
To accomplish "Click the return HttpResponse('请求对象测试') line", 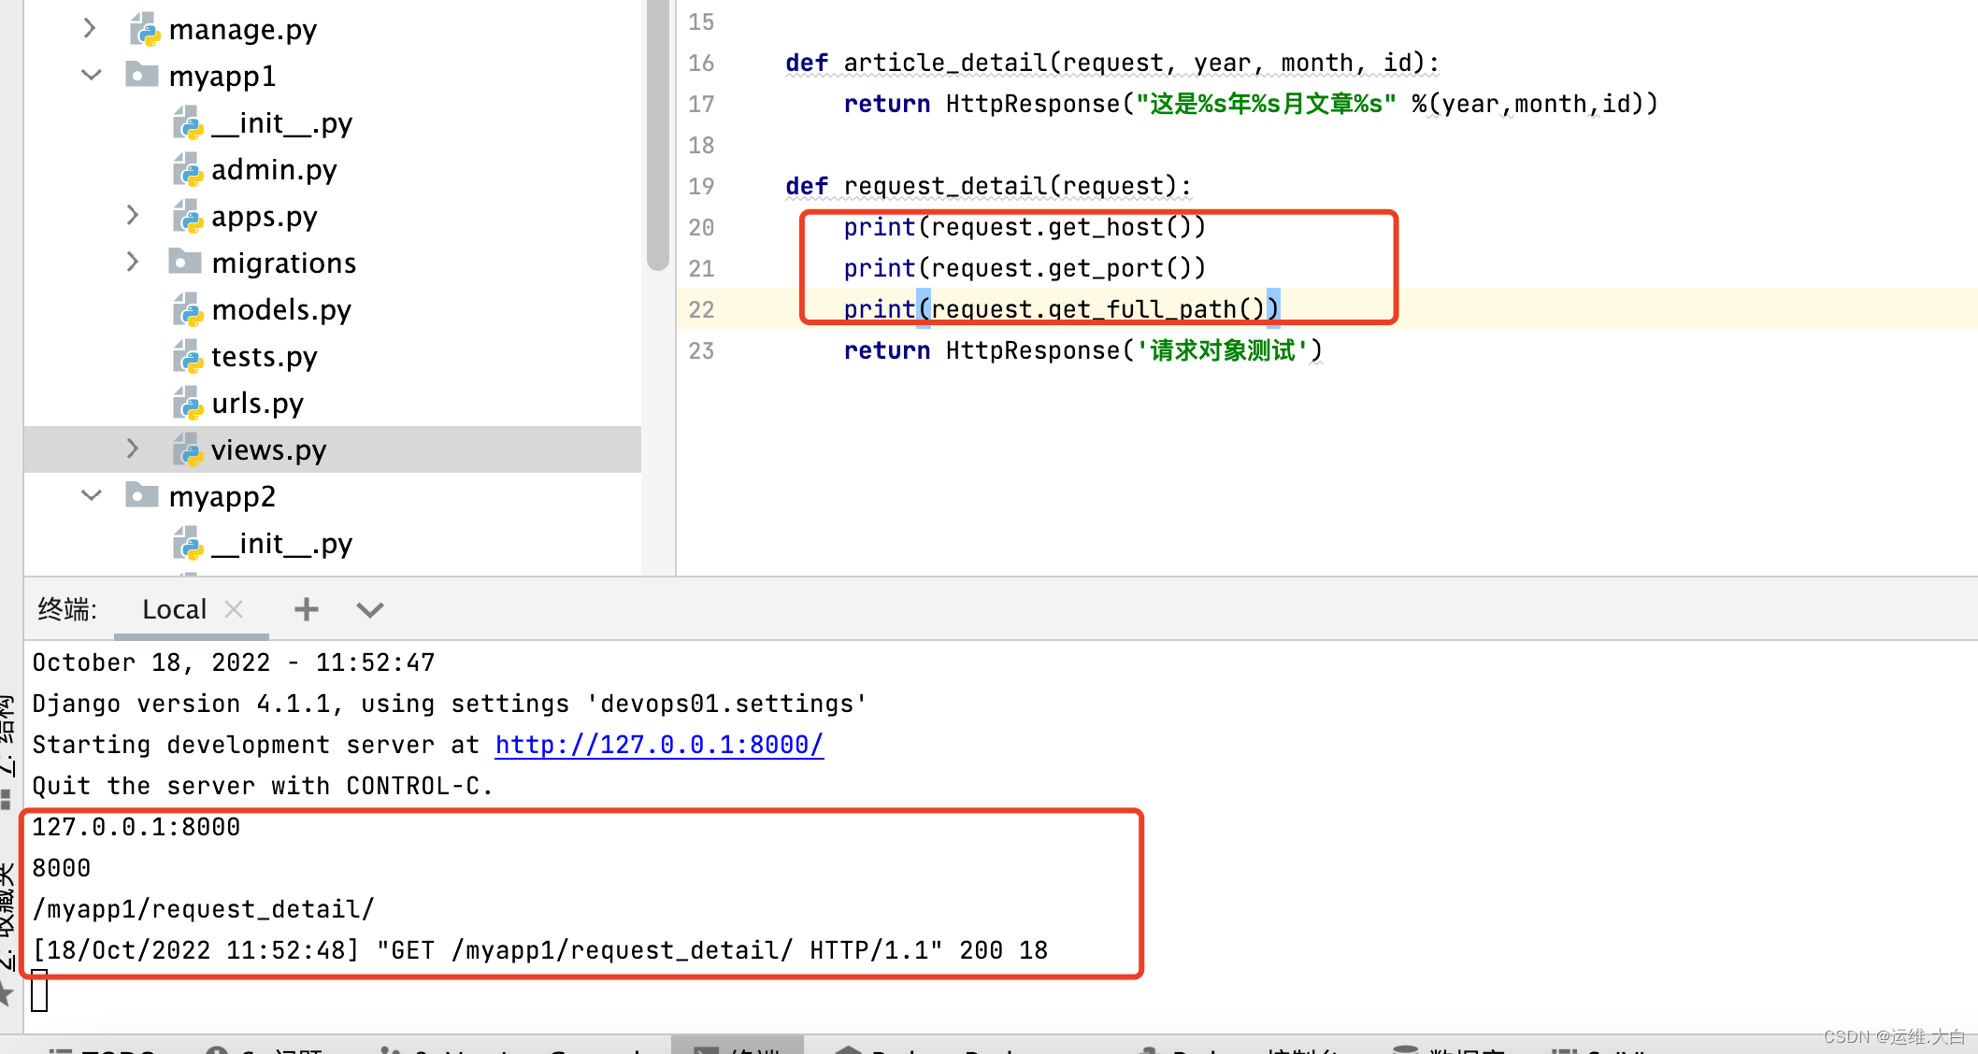I will pyautogui.click(x=1083, y=350).
